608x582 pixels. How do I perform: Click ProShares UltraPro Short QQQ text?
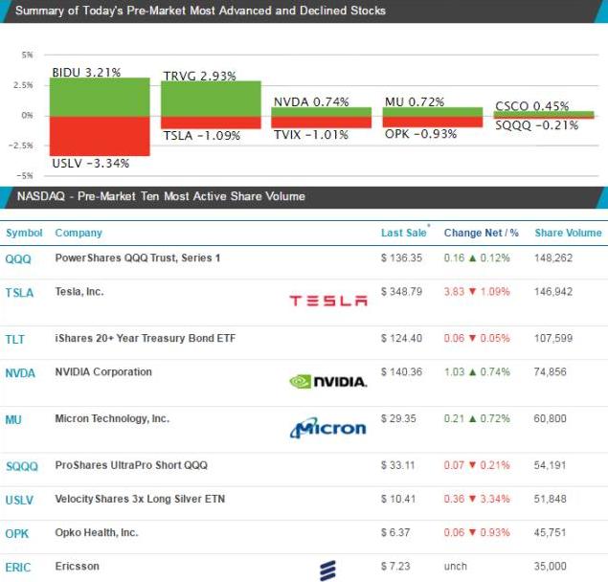click(131, 465)
